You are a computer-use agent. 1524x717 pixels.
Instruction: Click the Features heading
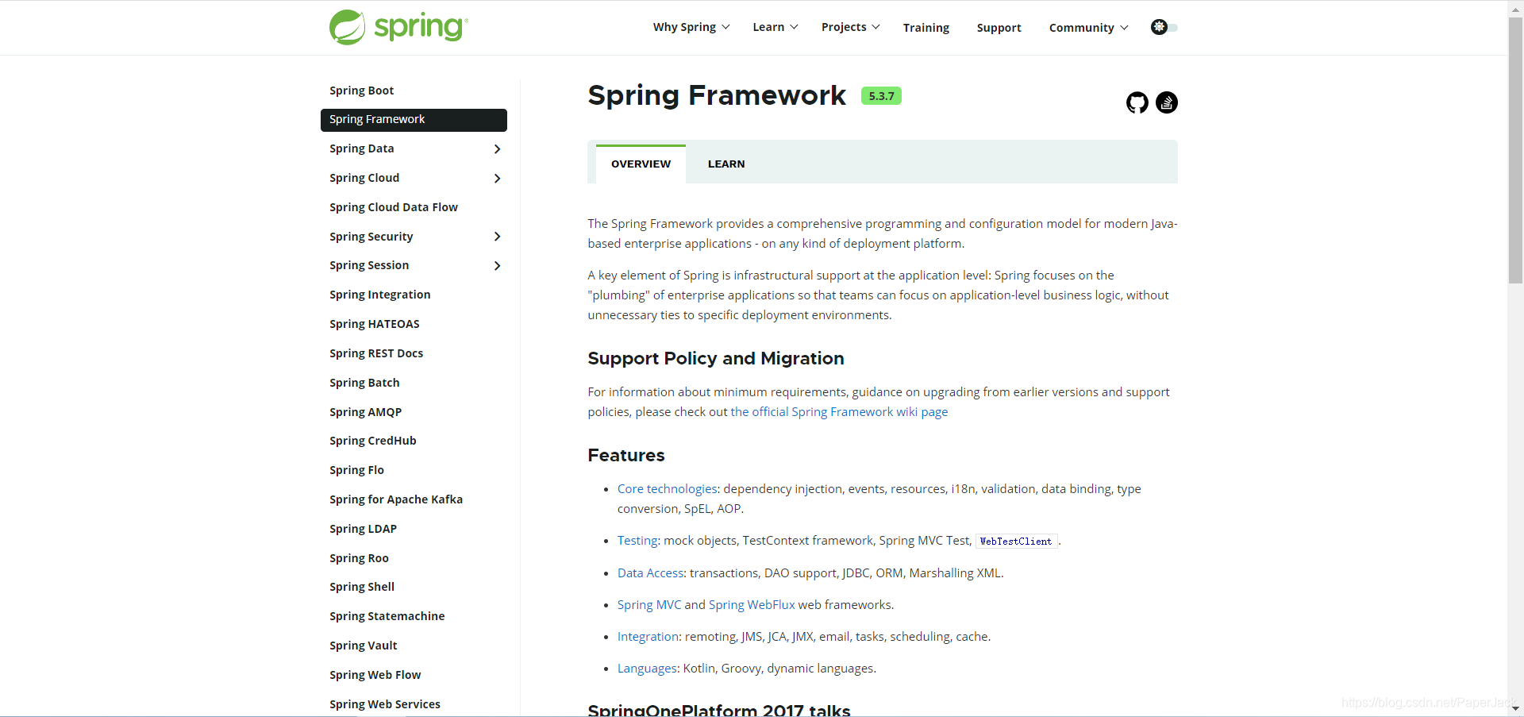pos(625,456)
